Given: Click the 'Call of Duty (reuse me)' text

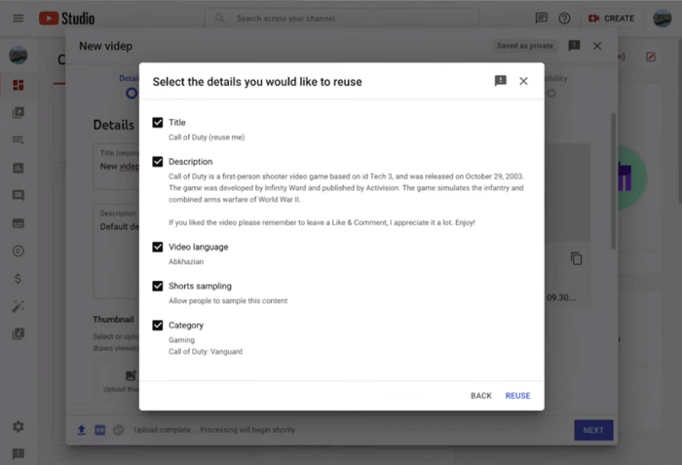Looking at the screenshot, I should click(207, 137).
